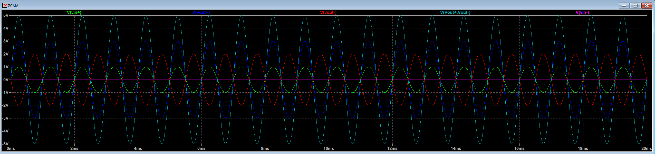Click the 0V label on vertical axis
655x154 pixels.
point(6,80)
